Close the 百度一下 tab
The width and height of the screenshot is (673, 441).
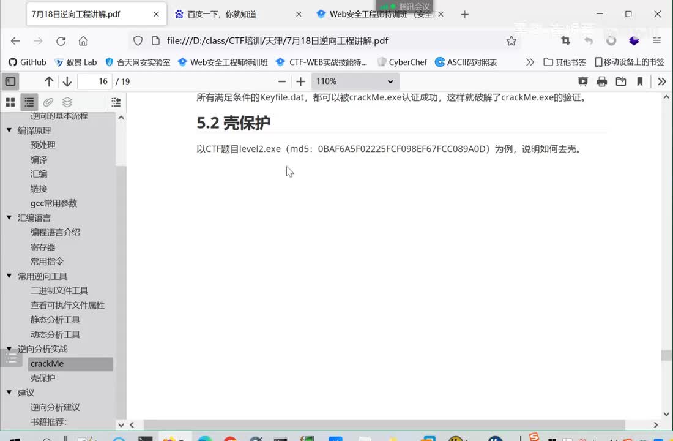299,14
